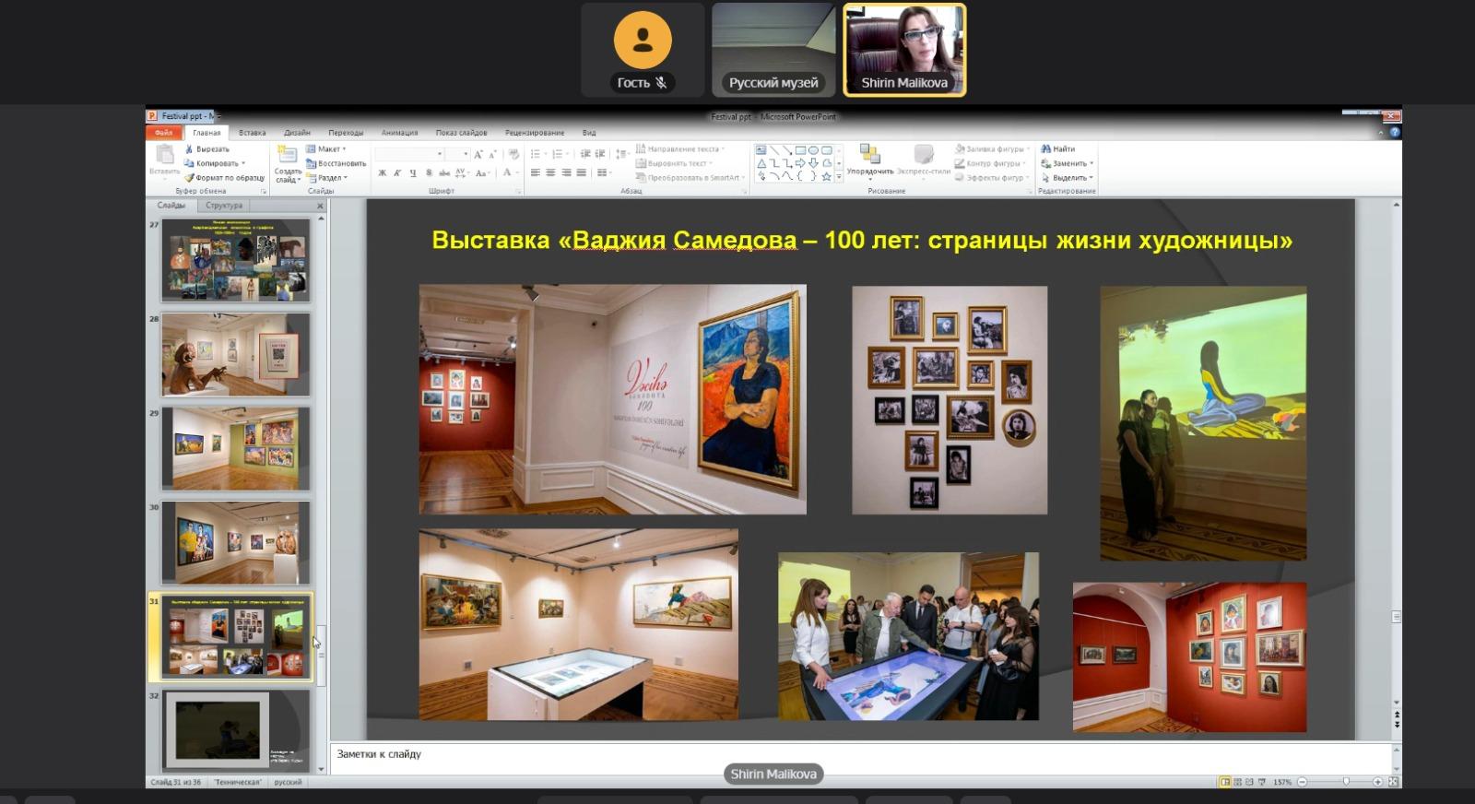1475x804 pixels.
Task: Click Clear Formatting icon
Action: [x=513, y=154]
